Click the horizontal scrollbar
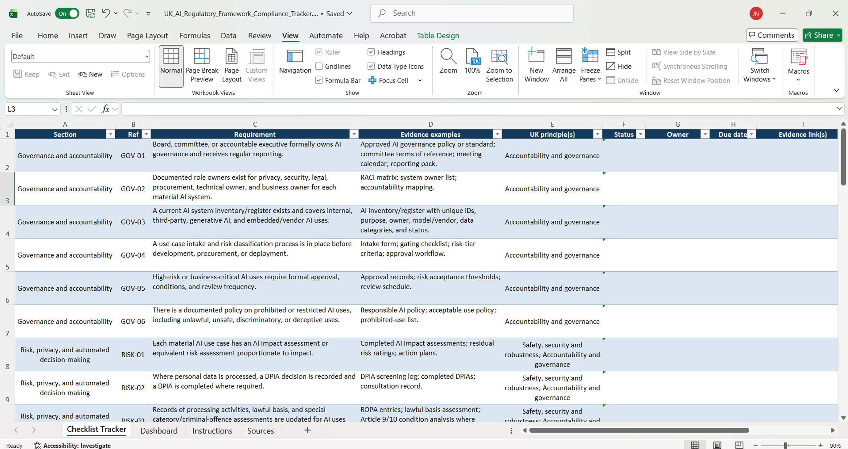848x449 pixels. (639, 430)
